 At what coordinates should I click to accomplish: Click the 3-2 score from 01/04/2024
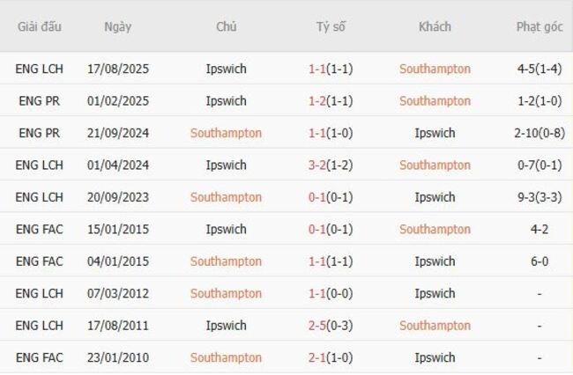317,165
